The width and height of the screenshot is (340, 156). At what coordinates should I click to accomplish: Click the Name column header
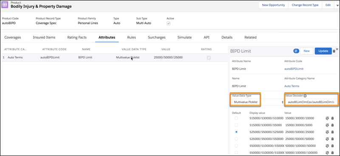click(86, 49)
